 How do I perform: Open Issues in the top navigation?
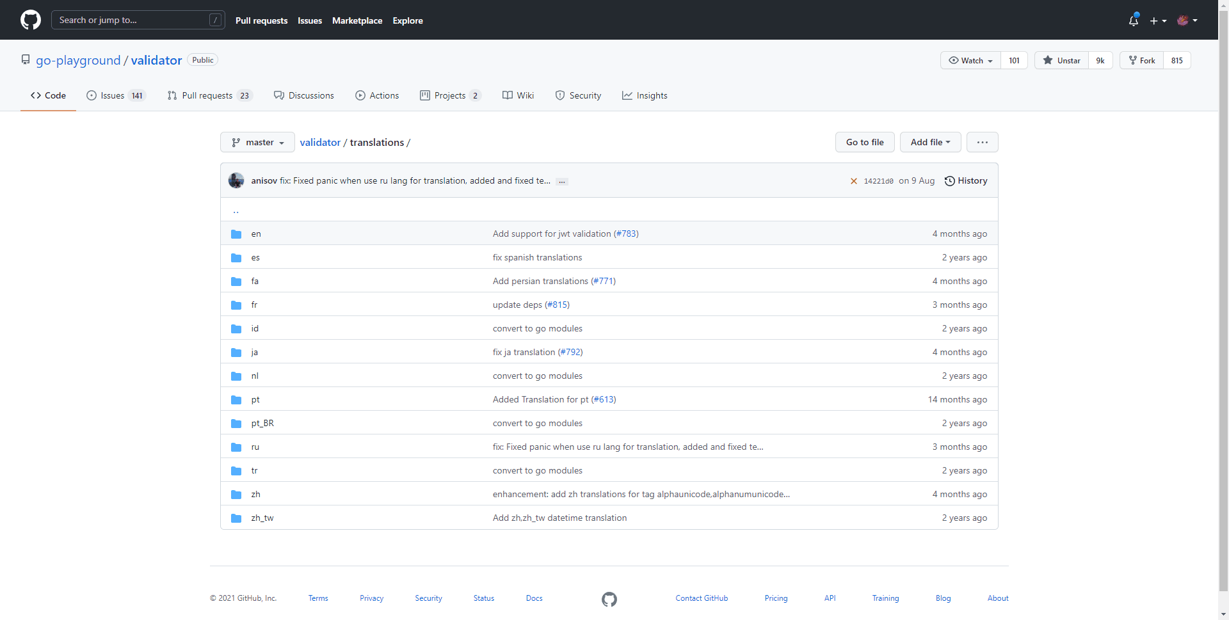310,20
